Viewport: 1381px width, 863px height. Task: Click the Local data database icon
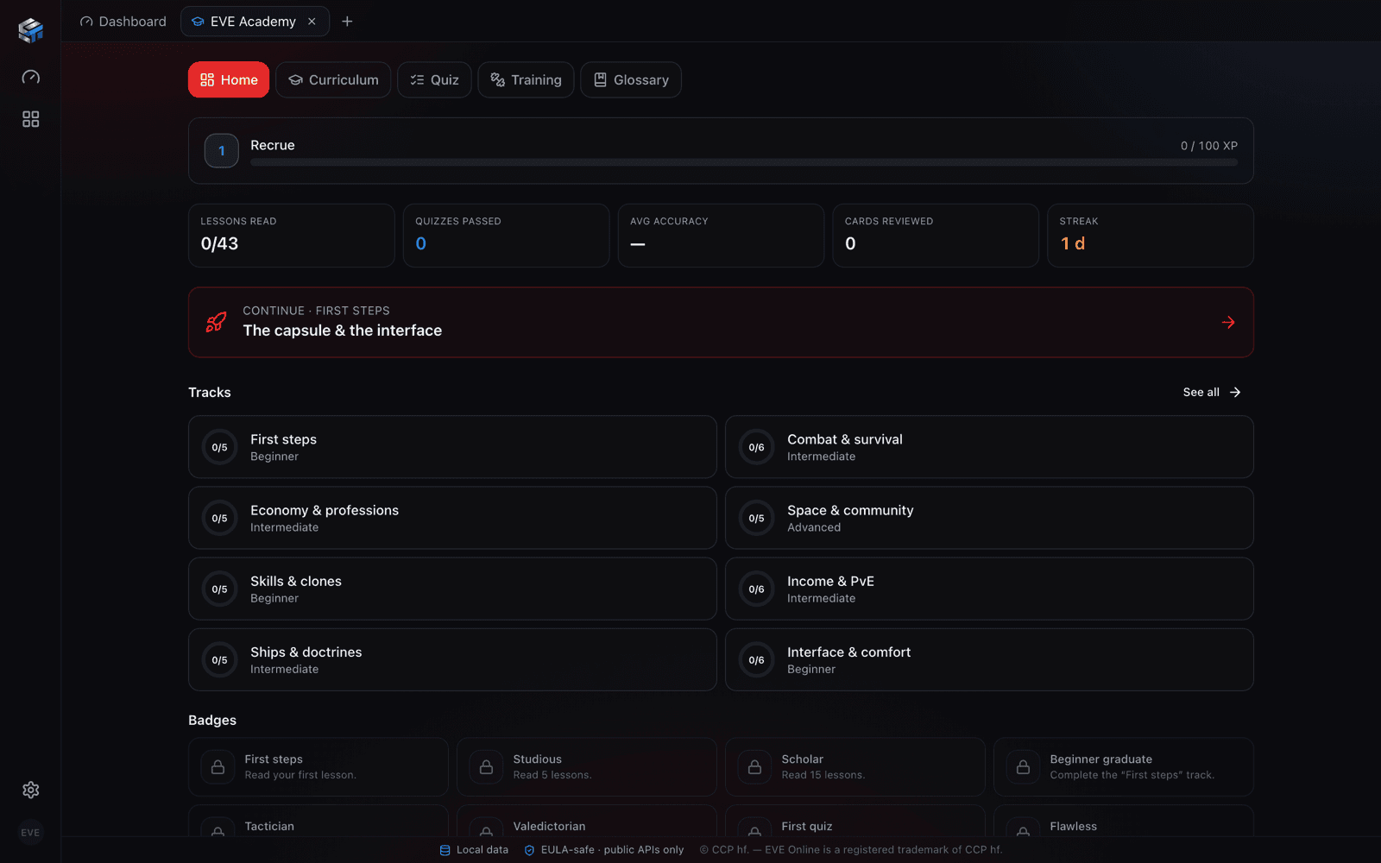tap(445, 850)
